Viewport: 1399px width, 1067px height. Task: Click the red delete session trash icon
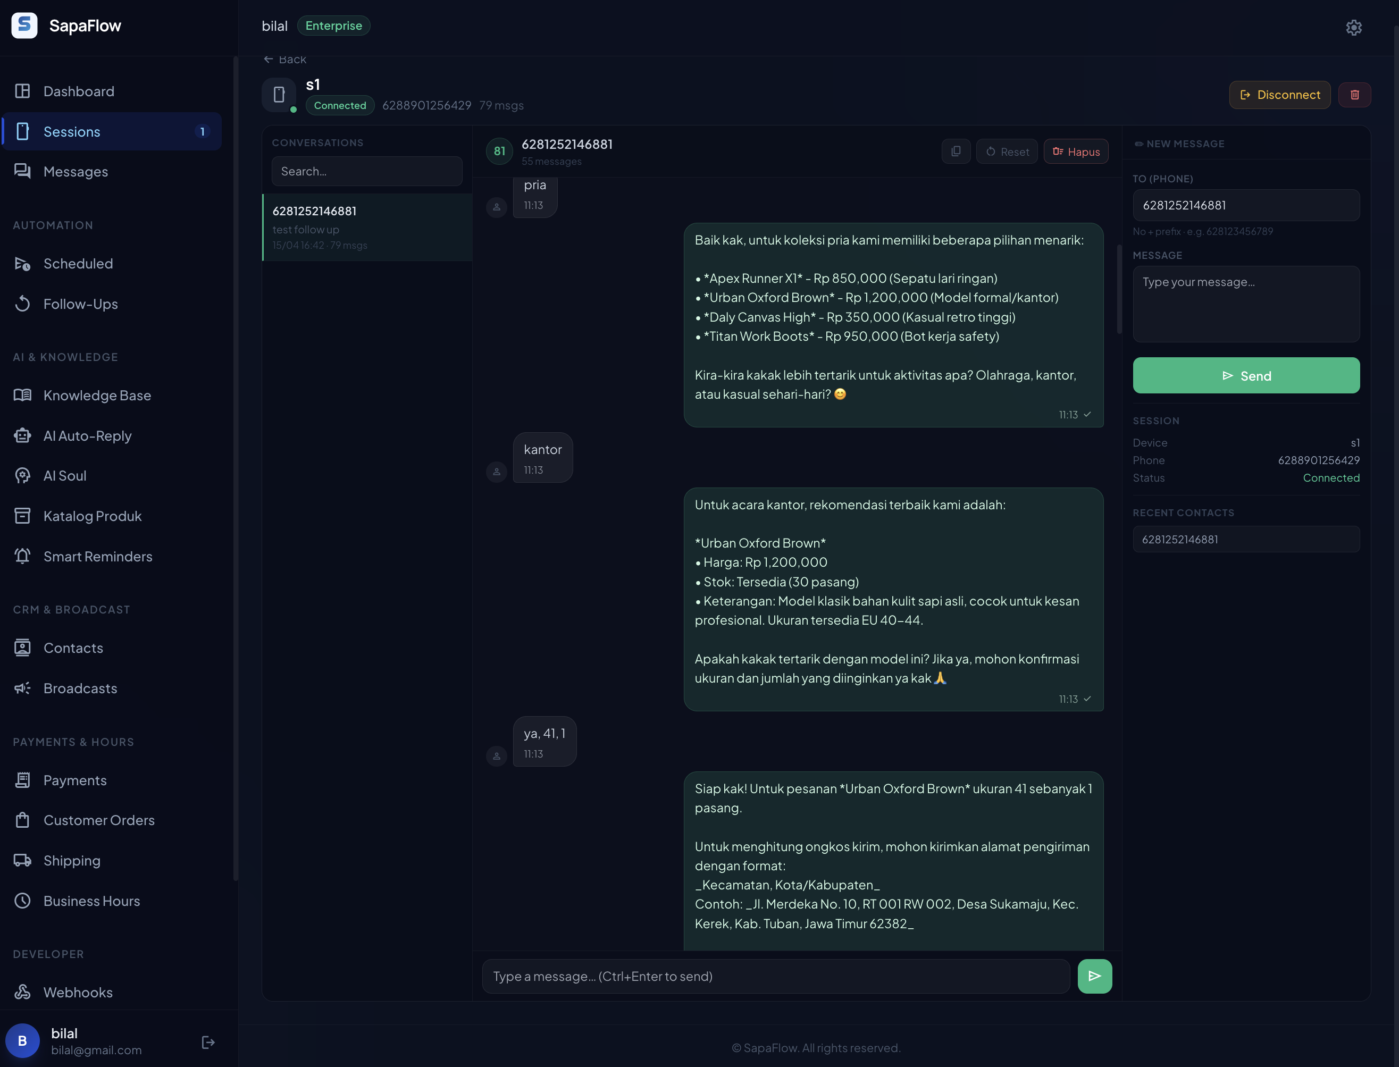[x=1354, y=95]
